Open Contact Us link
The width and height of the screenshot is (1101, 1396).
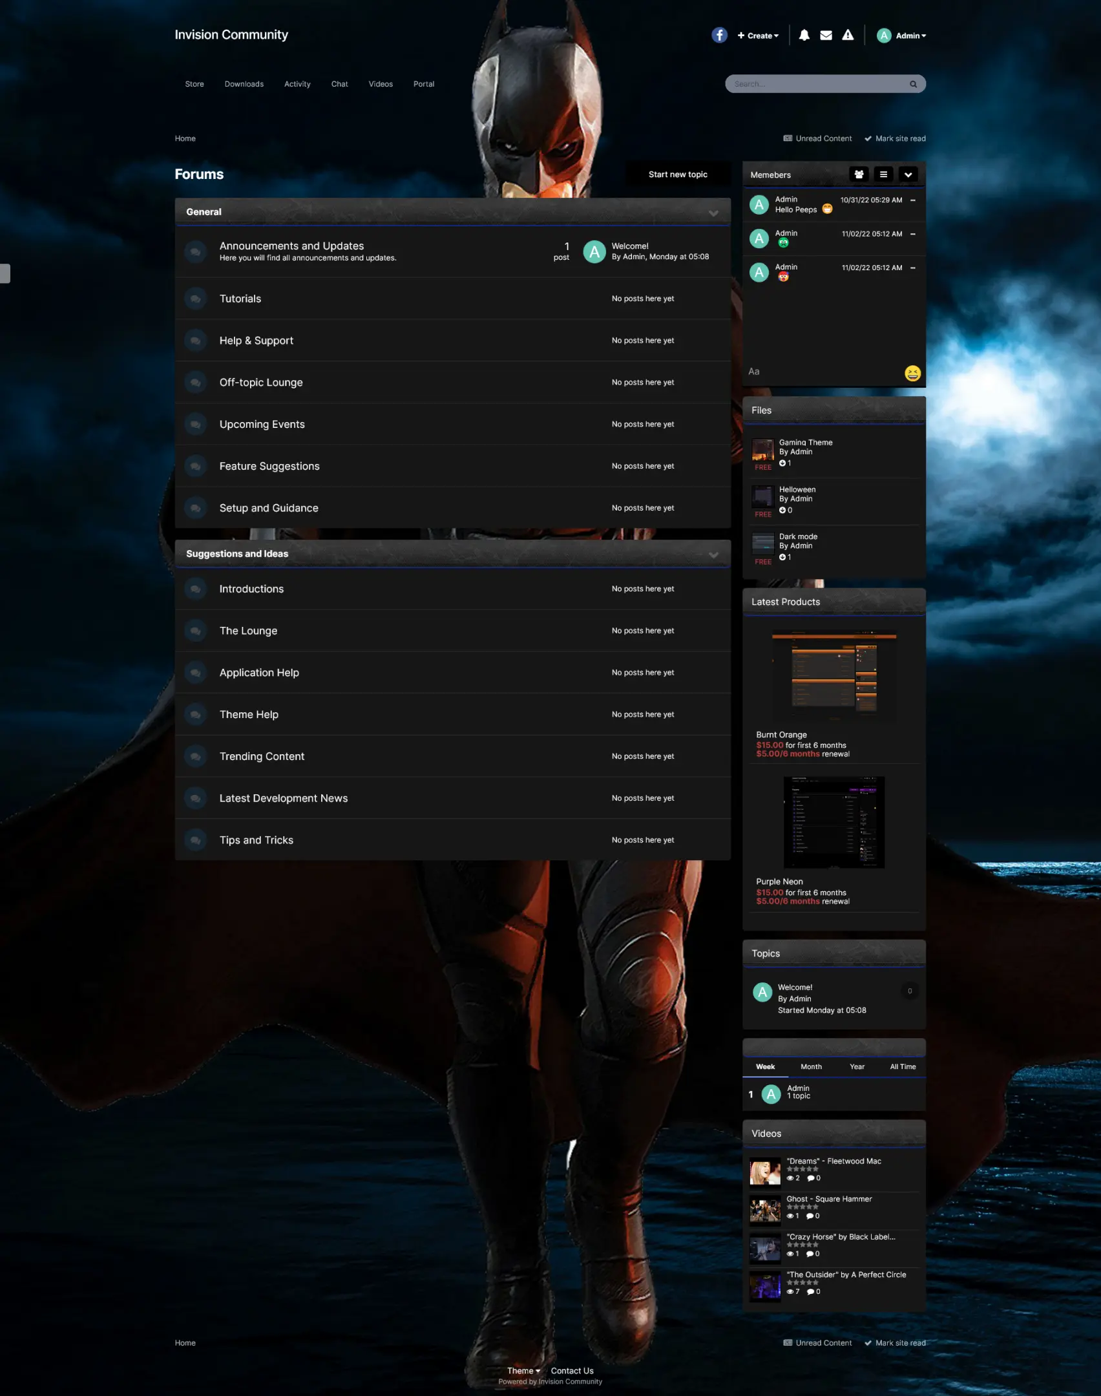572,1371
